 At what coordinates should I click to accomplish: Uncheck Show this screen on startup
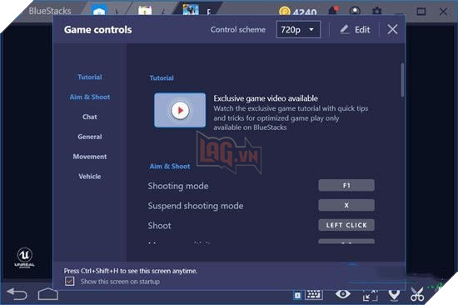[x=69, y=282]
